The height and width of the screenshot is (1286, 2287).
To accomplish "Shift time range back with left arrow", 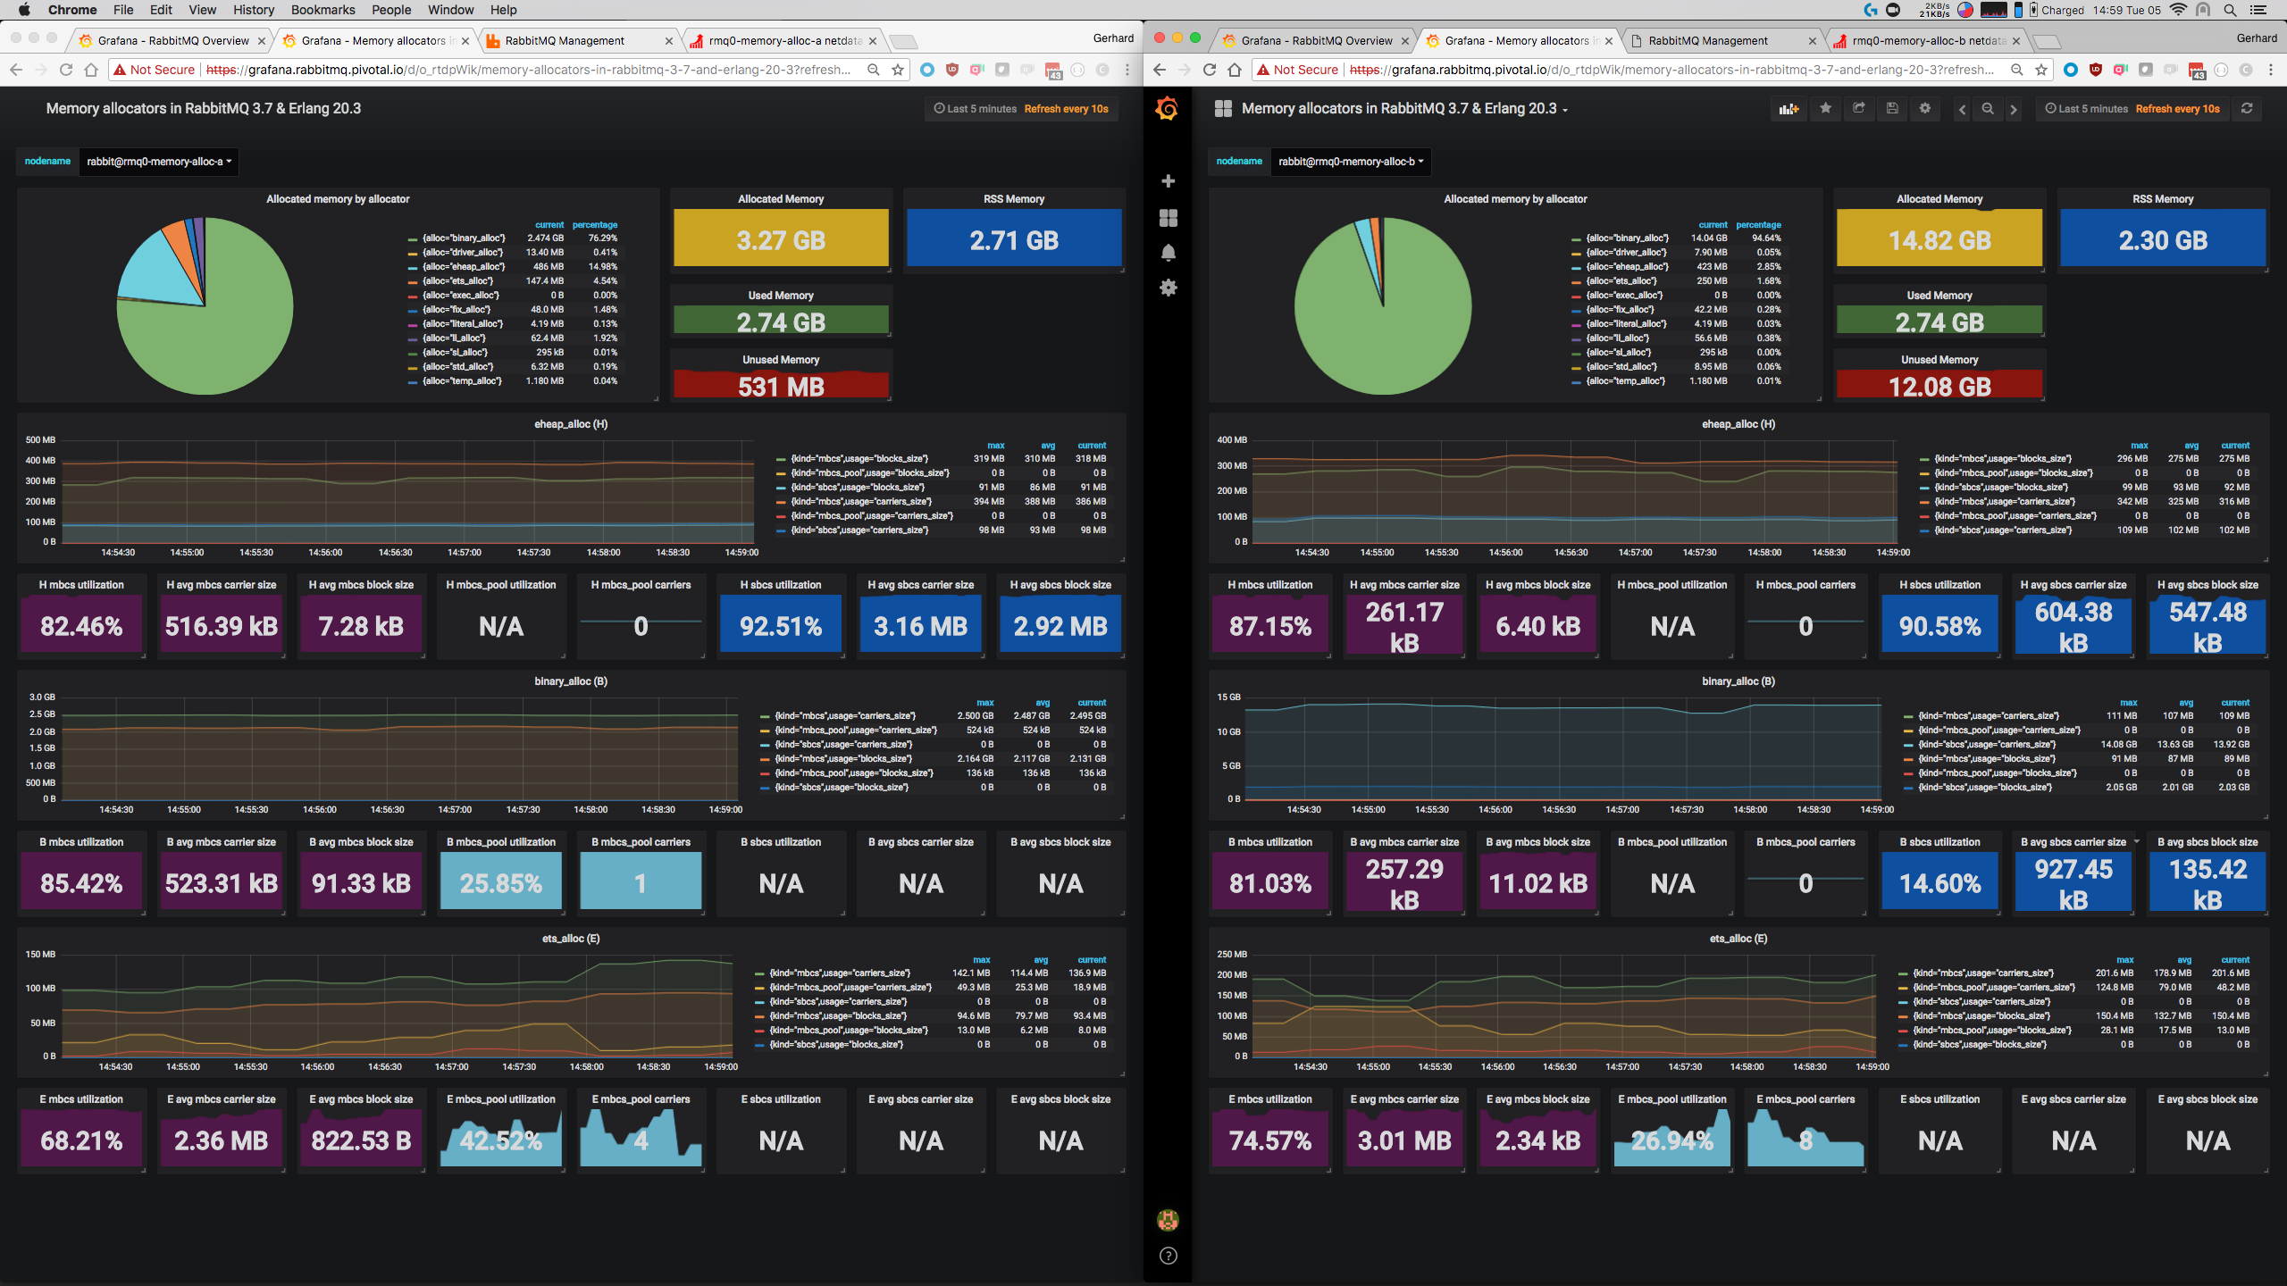I will (x=1962, y=109).
